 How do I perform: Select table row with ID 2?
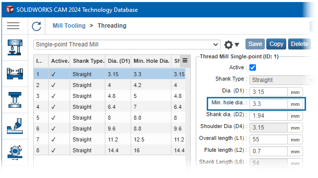click(x=109, y=85)
